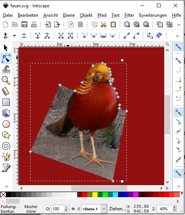Click the Füllung label in status bar
This screenshot has width=185, height=215.
8,207
